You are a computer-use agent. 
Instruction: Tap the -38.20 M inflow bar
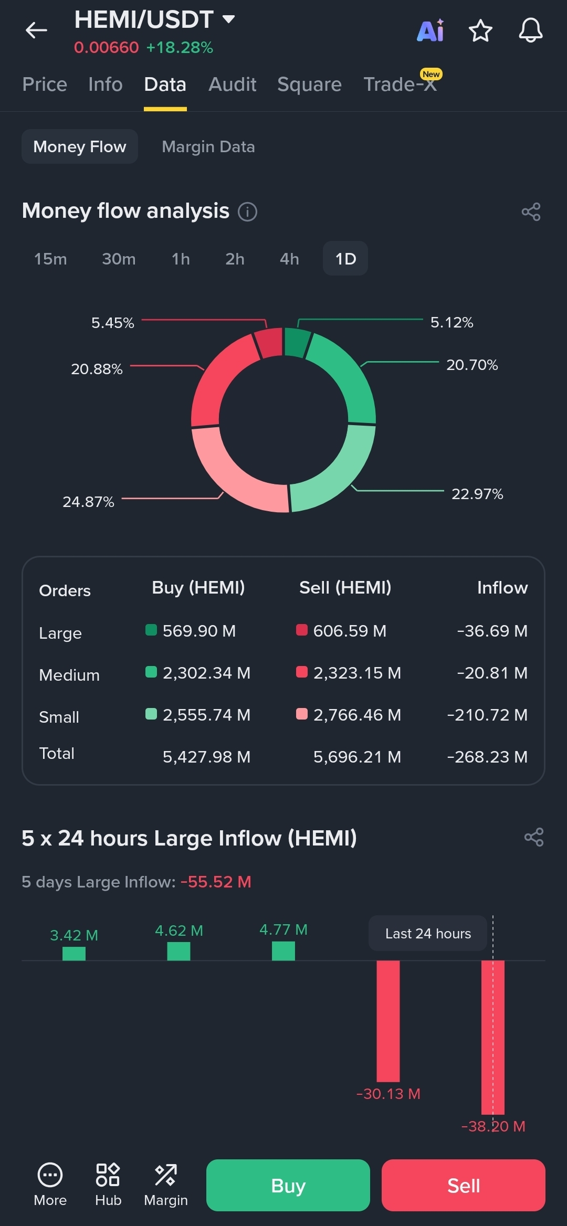(x=493, y=1037)
